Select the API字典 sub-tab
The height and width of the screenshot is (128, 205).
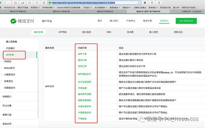(62, 32)
